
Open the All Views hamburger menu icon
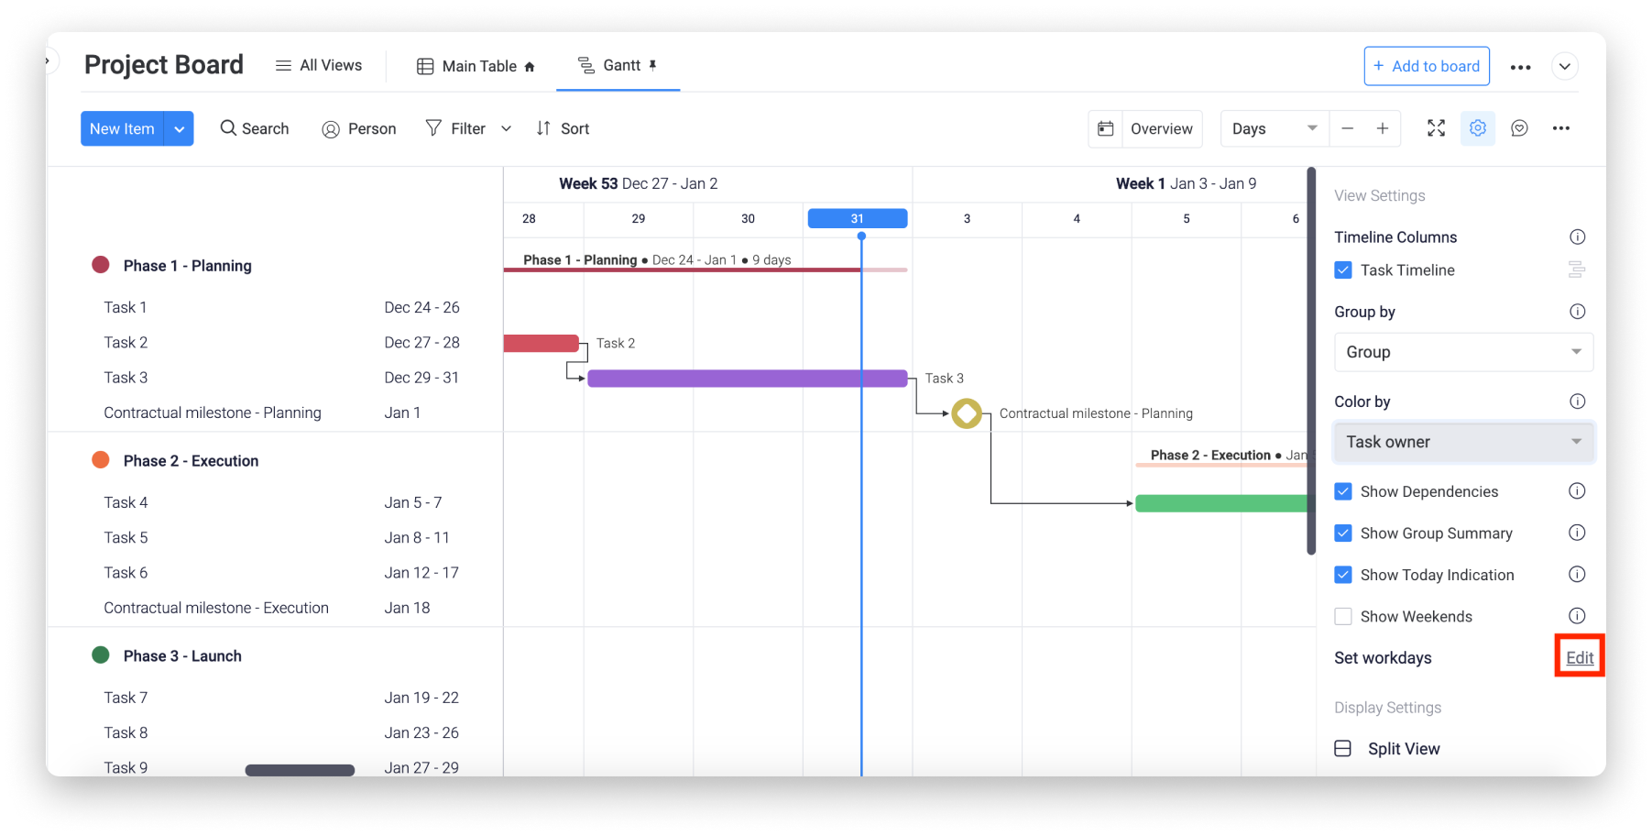283,66
